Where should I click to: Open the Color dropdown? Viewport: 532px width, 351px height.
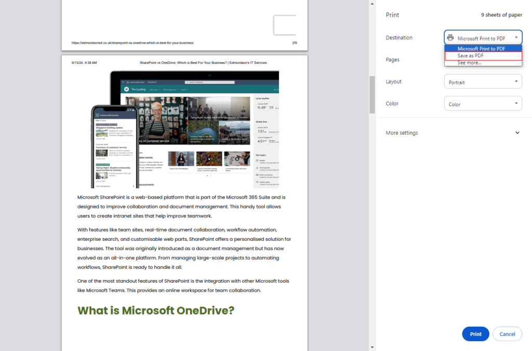(x=483, y=103)
